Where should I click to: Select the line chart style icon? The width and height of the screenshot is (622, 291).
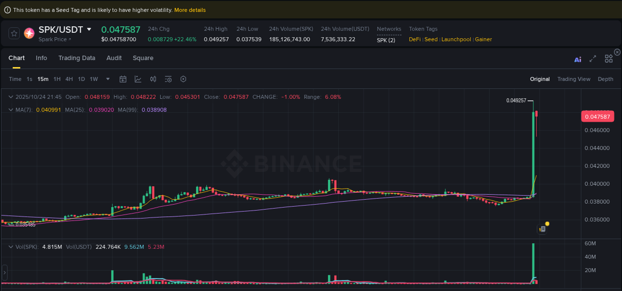[x=138, y=78]
